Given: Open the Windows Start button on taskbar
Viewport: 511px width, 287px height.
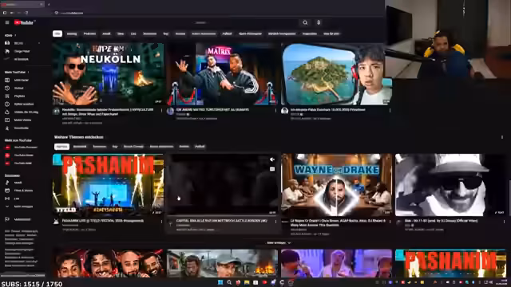Looking at the screenshot, I should click(x=220, y=282).
